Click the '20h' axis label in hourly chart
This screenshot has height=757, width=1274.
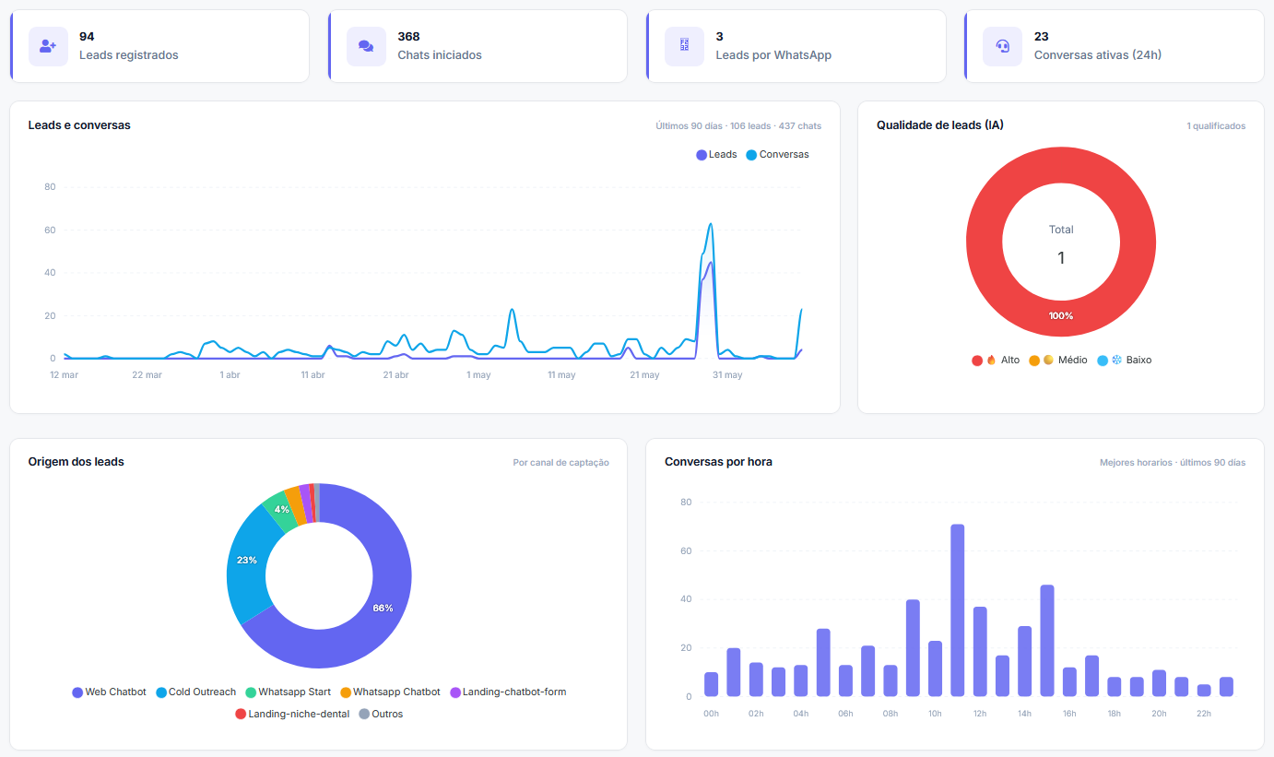pyautogui.click(x=1159, y=715)
